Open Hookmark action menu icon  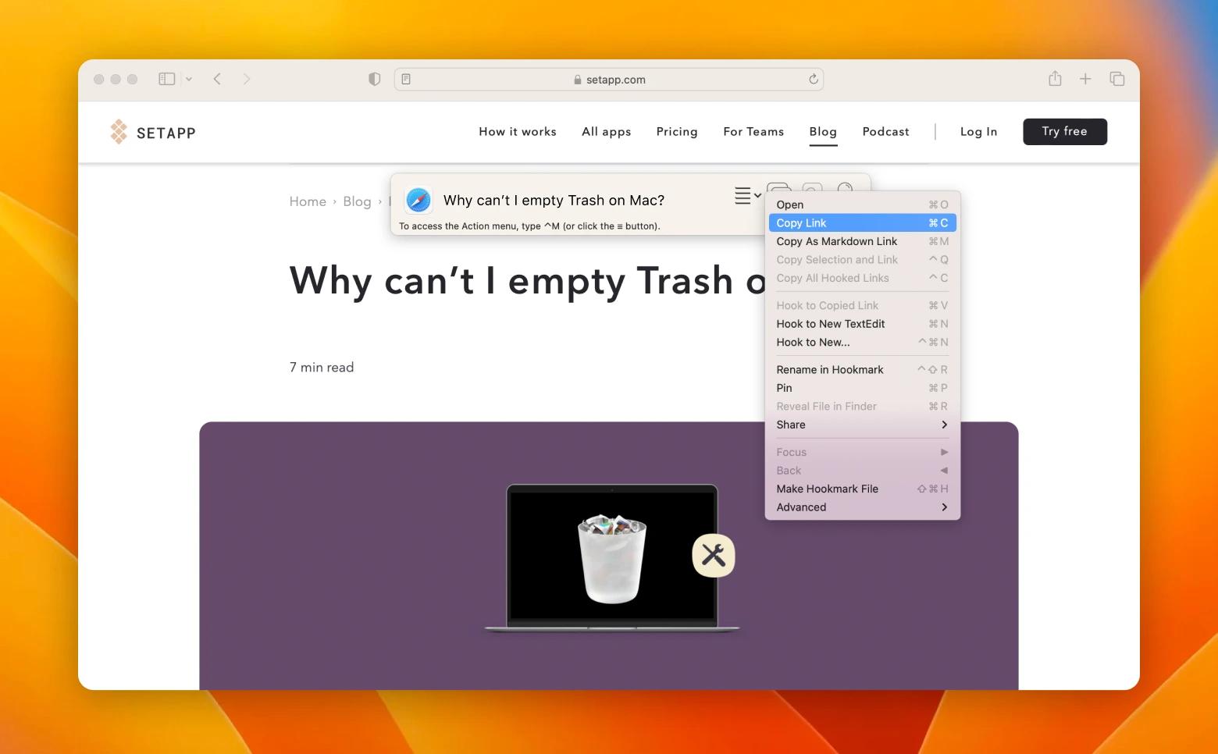pos(747,195)
